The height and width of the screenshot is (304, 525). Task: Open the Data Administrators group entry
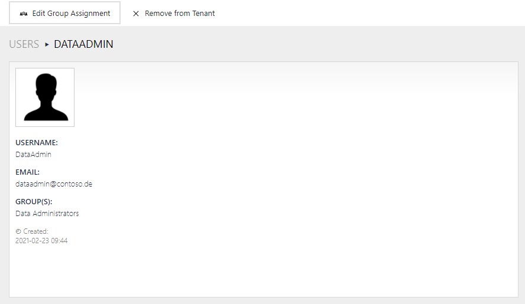tap(47, 214)
